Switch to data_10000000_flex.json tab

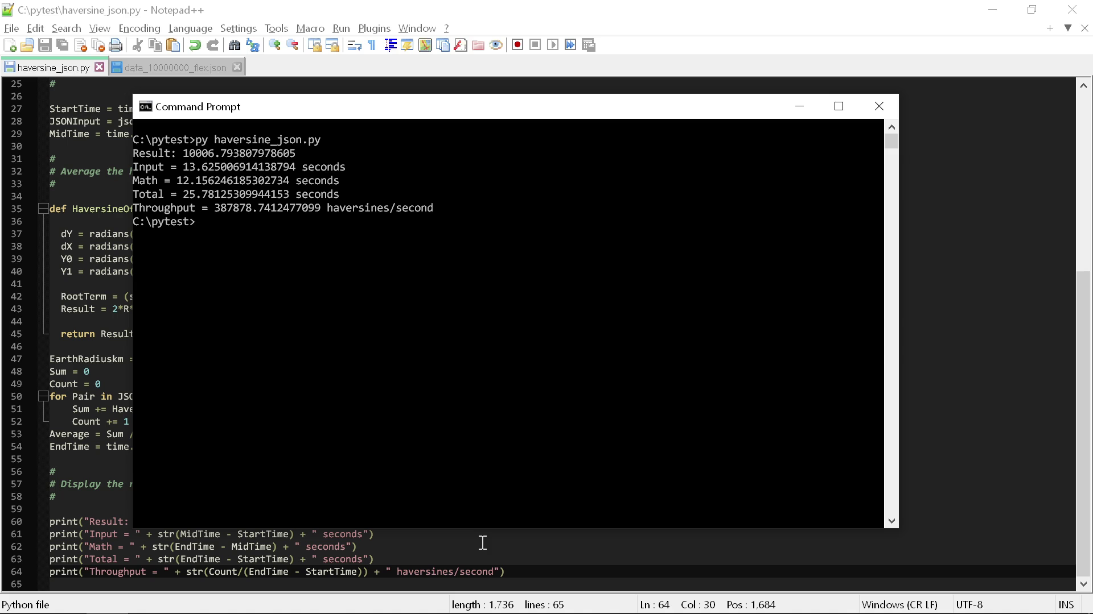(x=175, y=68)
